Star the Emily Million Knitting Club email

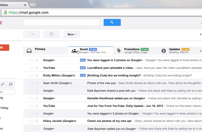37,76
